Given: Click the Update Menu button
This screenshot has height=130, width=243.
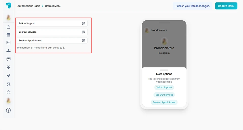Looking at the screenshot, I should point(226,6).
